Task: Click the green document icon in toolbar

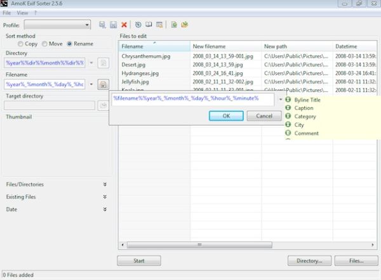Action: point(173,25)
